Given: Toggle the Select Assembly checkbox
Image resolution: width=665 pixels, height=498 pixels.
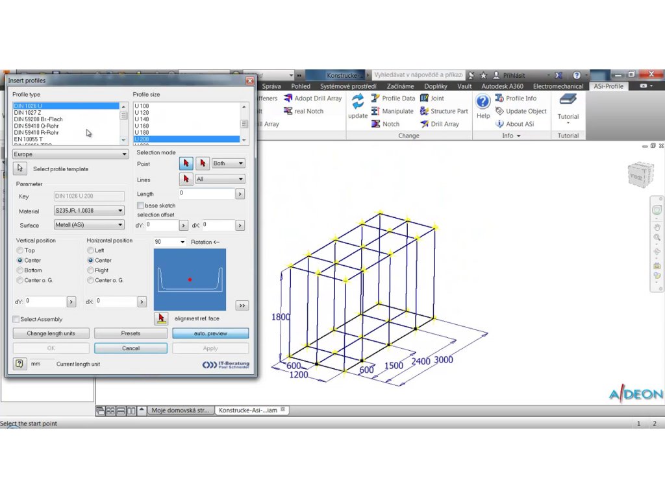Looking at the screenshot, I should coord(16,319).
